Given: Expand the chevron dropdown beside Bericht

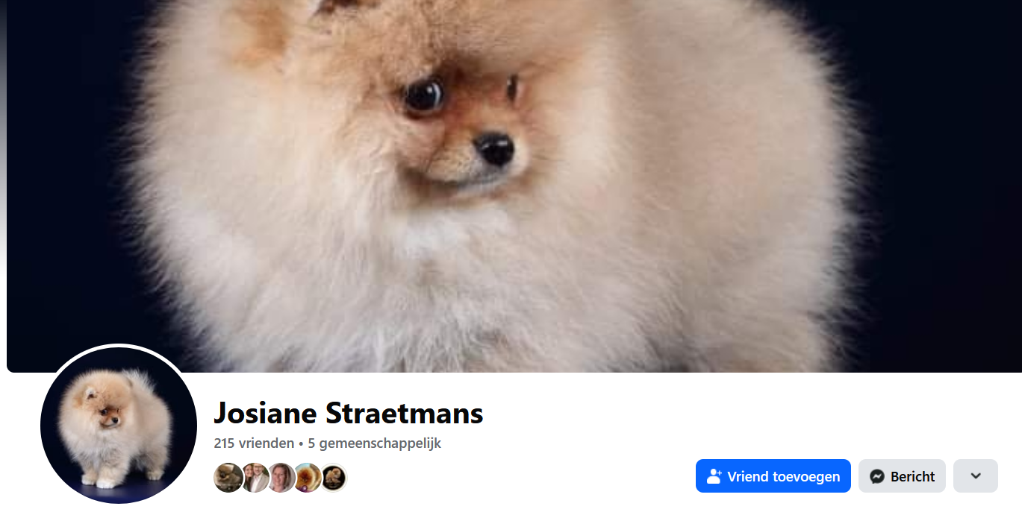Looking at the screenshot, I should [x=975, y=476].
